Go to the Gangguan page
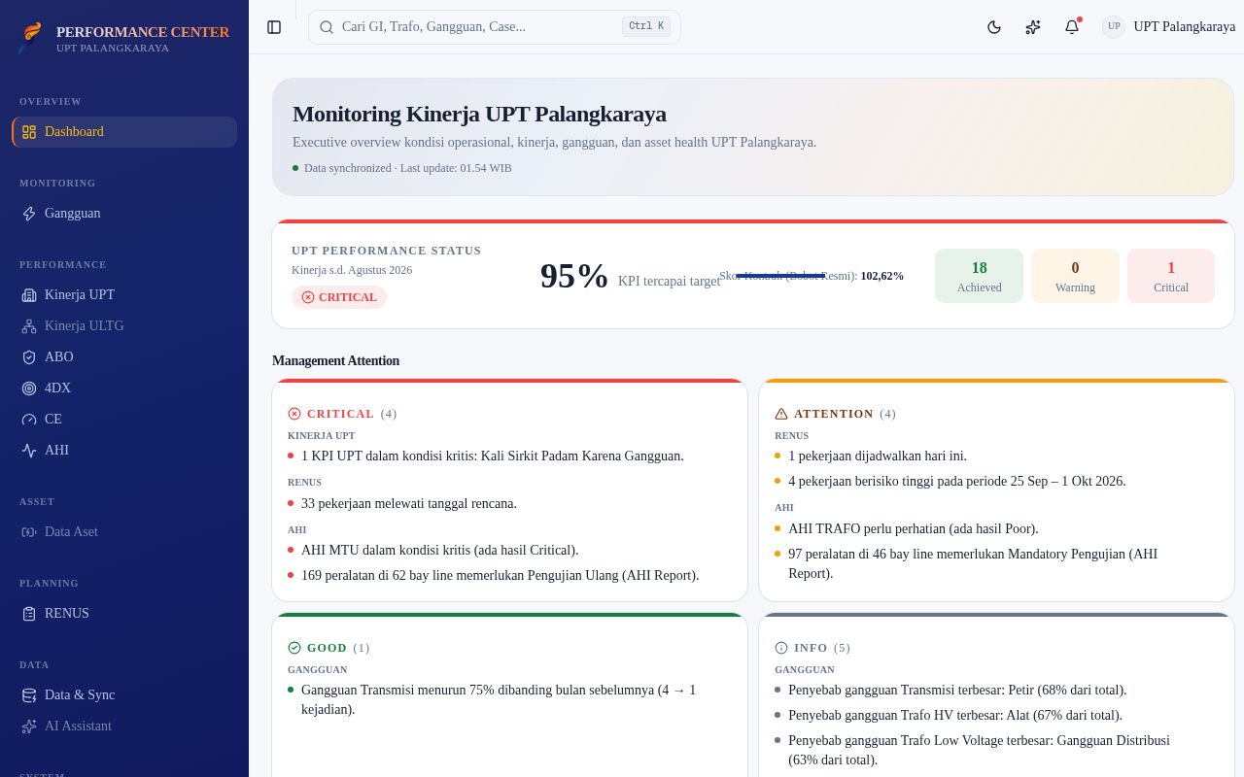This screenshot has width=1244, height=777. [124, 214]
